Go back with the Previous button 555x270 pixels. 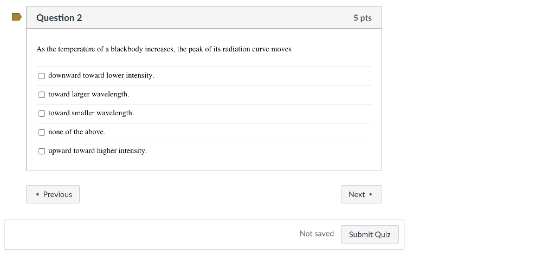tap(53, 194)
